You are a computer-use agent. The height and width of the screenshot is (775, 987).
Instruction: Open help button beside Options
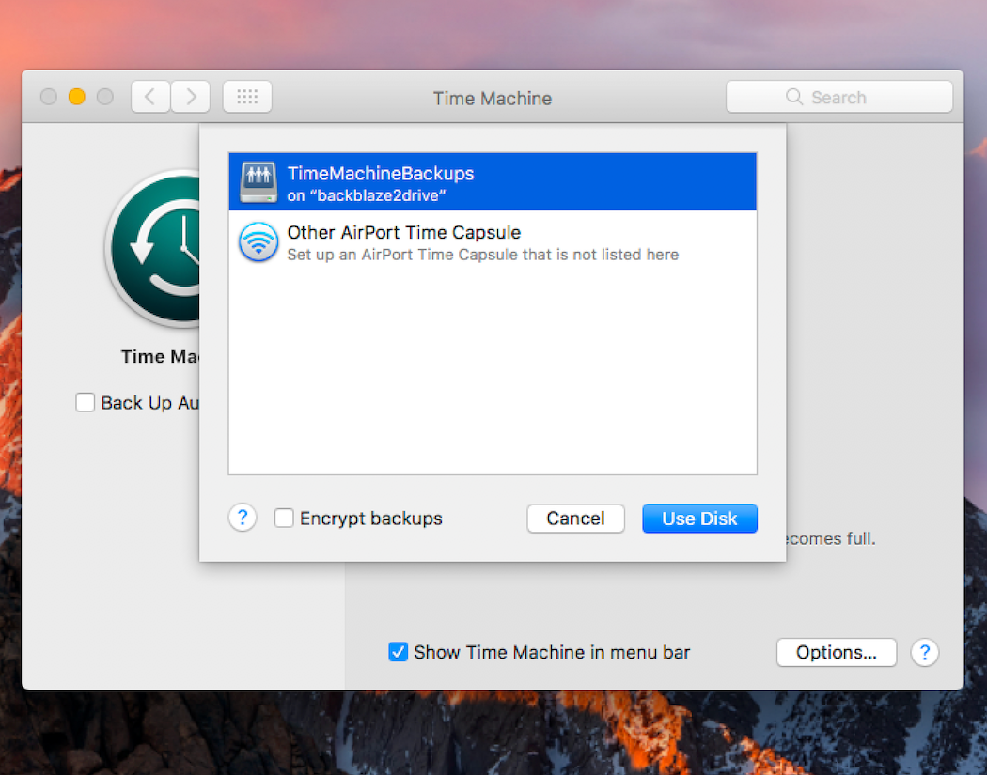925,652
